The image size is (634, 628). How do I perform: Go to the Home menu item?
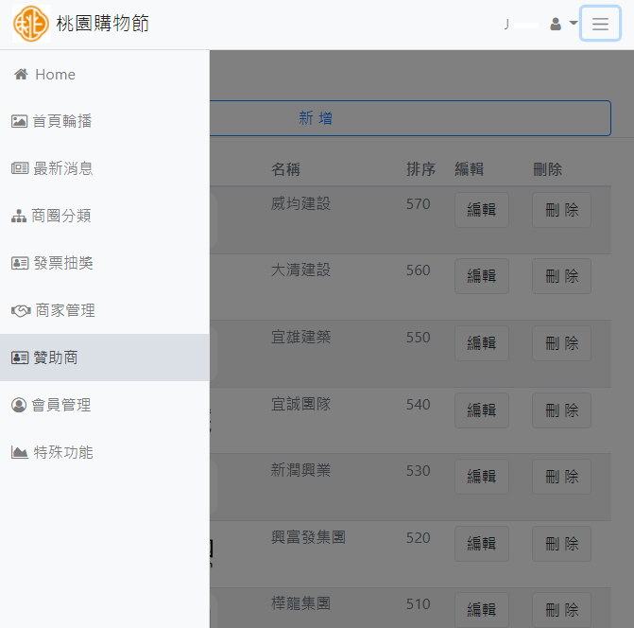[x=105, y=74]
